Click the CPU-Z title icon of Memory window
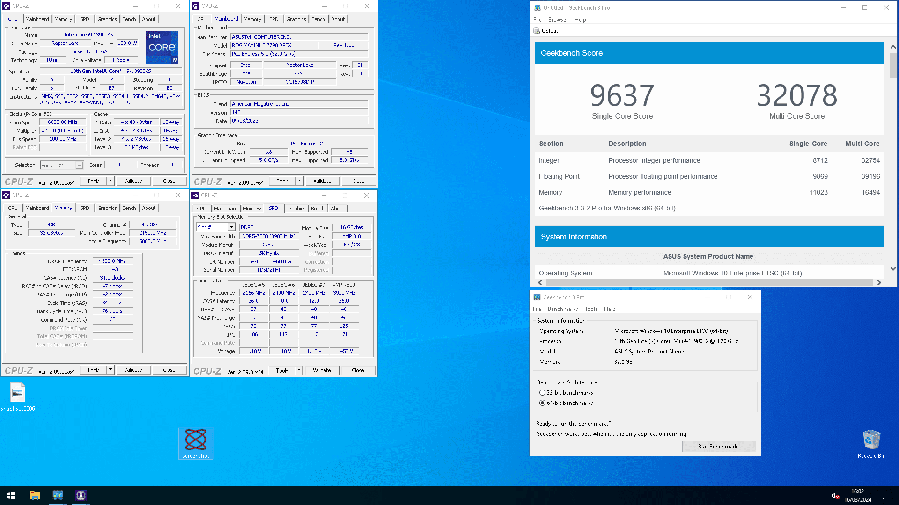Screen dimensions: 899x505 pos(7,195)
